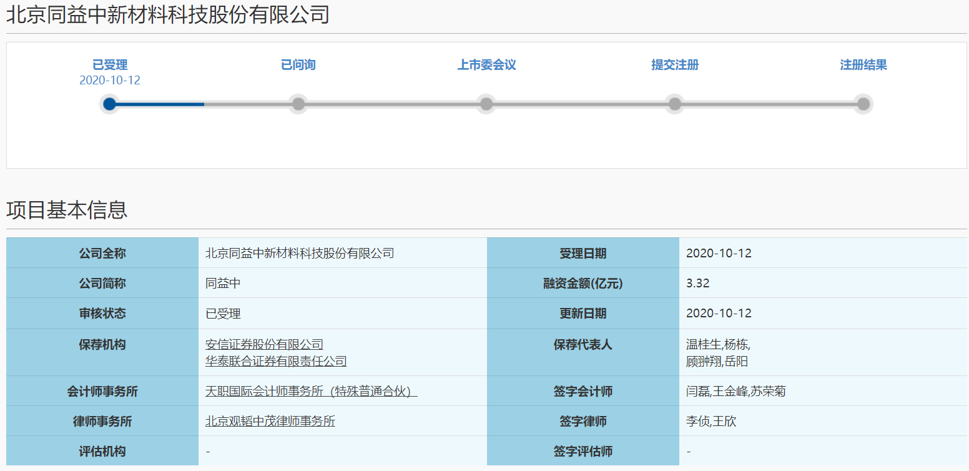Click the 评估机构 header cell

tap(102, 451)
